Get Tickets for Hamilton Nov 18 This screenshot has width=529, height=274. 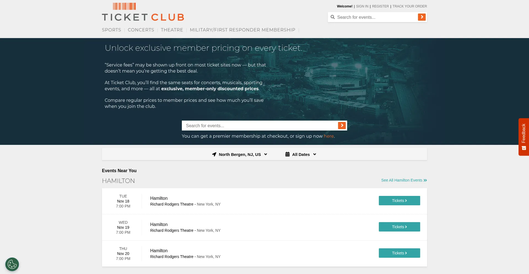click(399, 201)
